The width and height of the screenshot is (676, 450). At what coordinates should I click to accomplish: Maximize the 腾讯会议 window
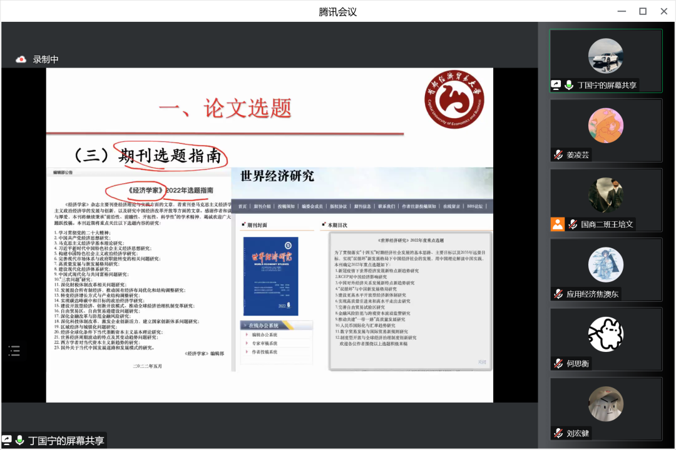point(642,11)
